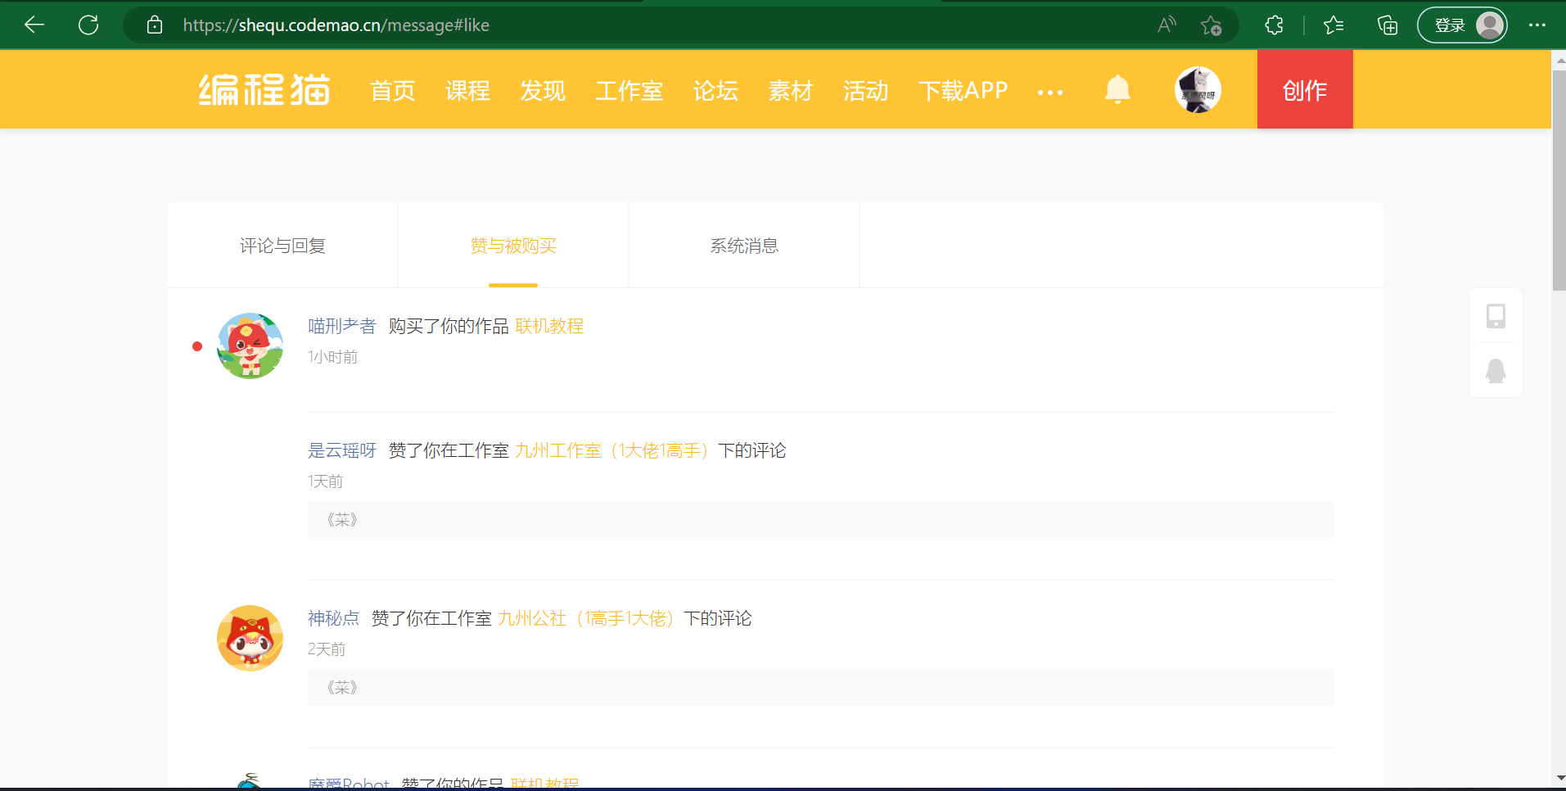Open the browser settings ellipsis menu

click(x=1537, y=25)
